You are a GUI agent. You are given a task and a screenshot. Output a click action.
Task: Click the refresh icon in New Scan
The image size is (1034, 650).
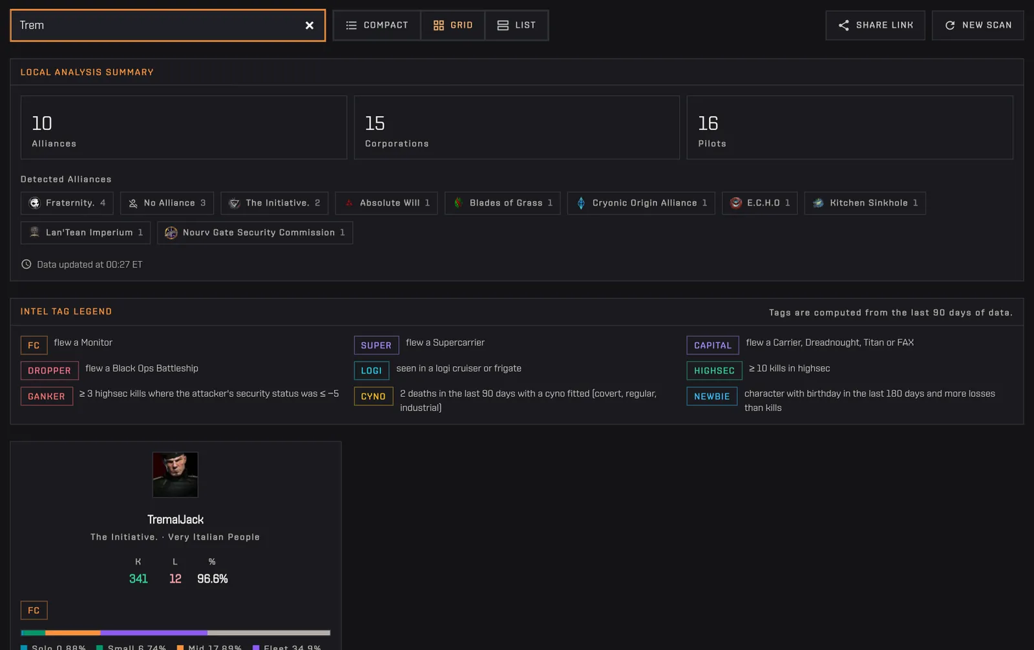[950, 25]
